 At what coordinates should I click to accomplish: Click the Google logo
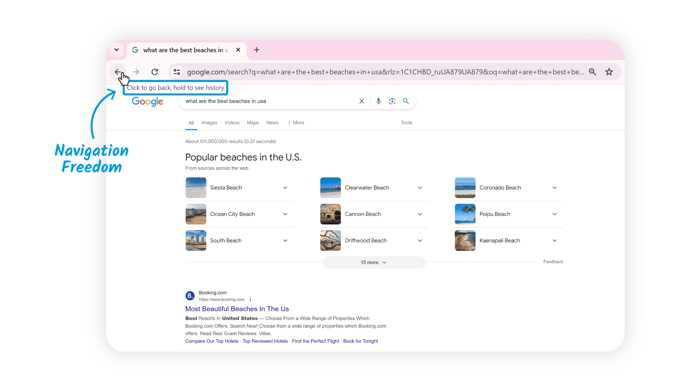click(147, 101)
